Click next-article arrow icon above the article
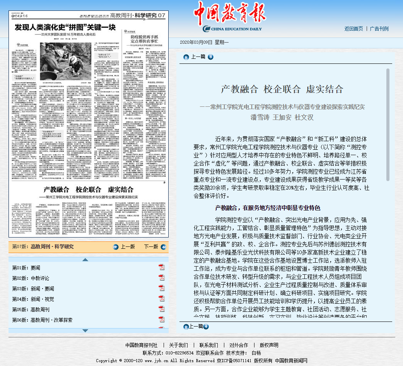 click(x=210, y=57)
